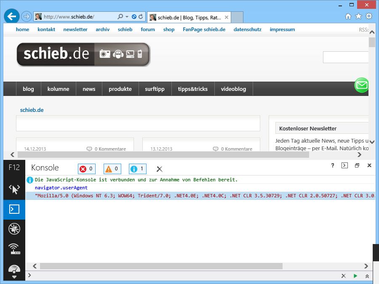Expand multiline console input with chevrons
Image resolution: width=379 pixels, height=284 pixels.
tap(367, 276)
